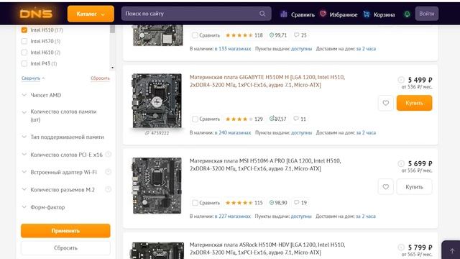This screenshot has width=460, height=259.
Task: Open comments 11 for GIGABYTE board
Action: pos(300,119)
